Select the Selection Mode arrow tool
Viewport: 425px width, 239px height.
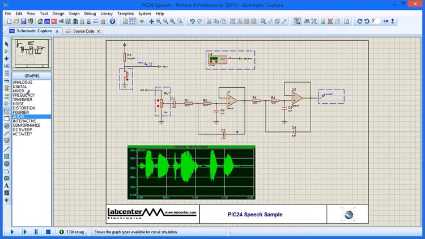(7, 44)
